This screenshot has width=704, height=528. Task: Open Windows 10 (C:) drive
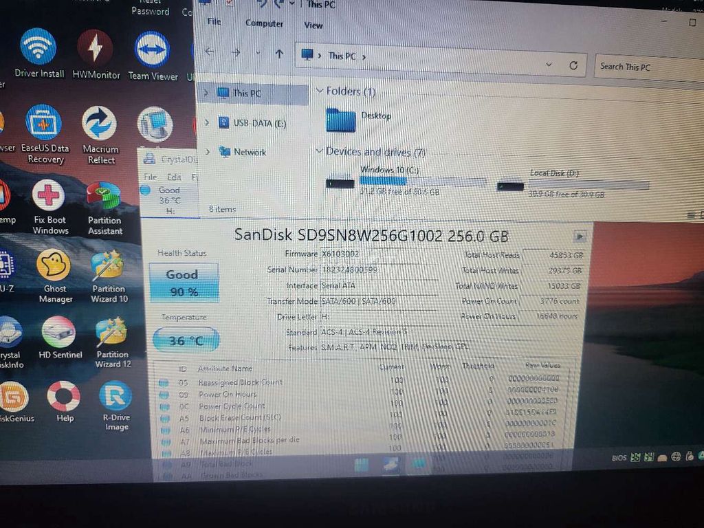pyautogui.click(x=406, y=181)
